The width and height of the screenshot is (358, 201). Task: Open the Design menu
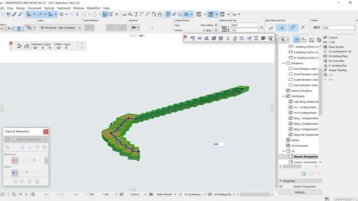[21, 8]
